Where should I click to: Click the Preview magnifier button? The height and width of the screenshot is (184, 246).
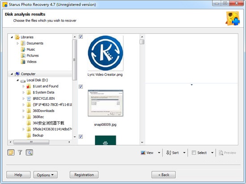coord(227,153)
